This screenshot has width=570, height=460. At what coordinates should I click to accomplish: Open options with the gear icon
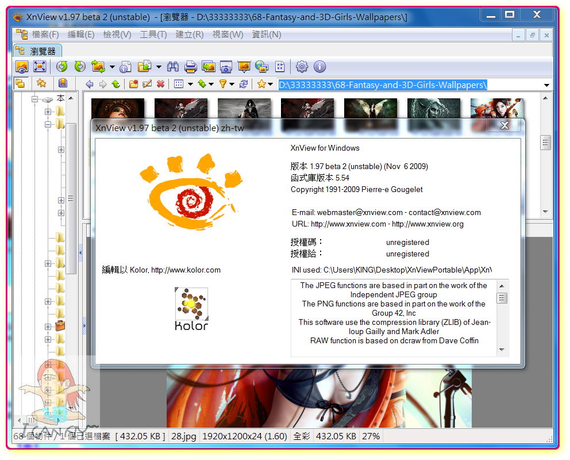302,67
